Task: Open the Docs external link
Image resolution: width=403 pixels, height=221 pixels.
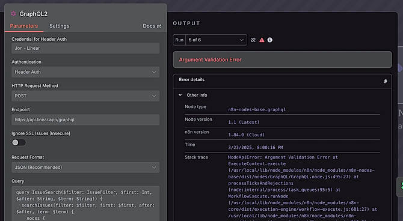Action: pyautogui.click(x=152, y=26)
